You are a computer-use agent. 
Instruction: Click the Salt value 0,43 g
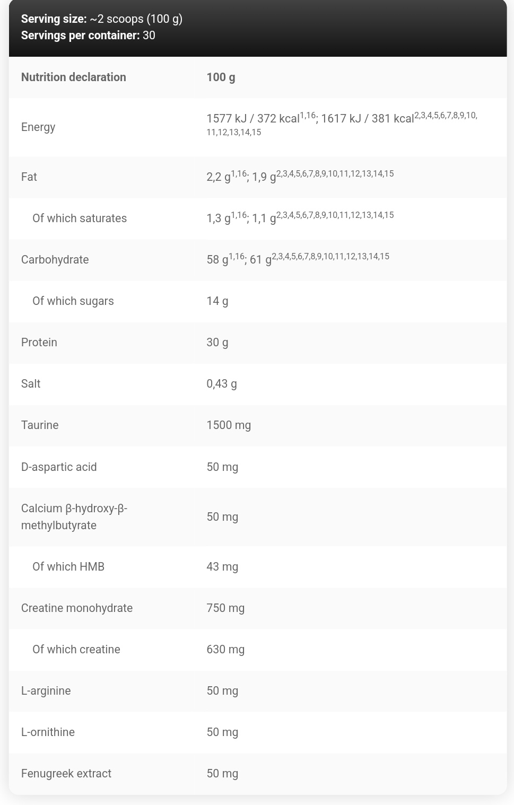click(222, 384)
